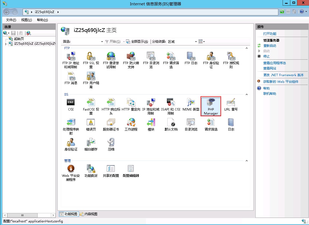The height and width of the screenshot is (225, 309).
Task: Open the view mode dropdown button
Action: (202, 42)
